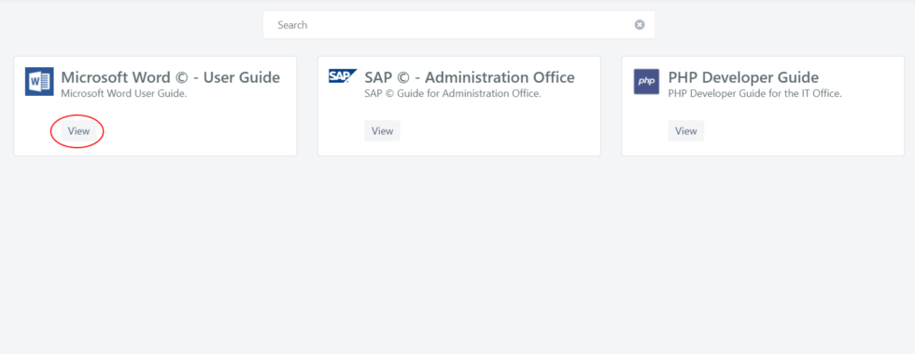
Task: Click the 'Microsoft Word User Guide.' description
Action: (x=123, y=93)
